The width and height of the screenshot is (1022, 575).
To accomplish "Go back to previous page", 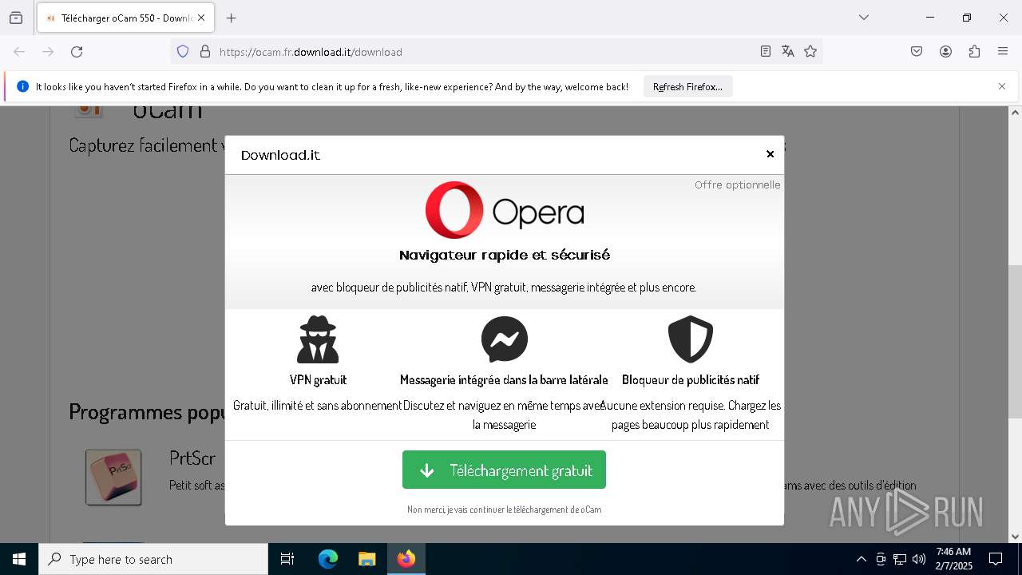I will point(19,52).
